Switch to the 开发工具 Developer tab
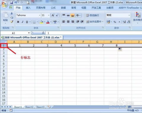Screen dimensions: 142x113 pyautogui.click(x=96, y=8)
